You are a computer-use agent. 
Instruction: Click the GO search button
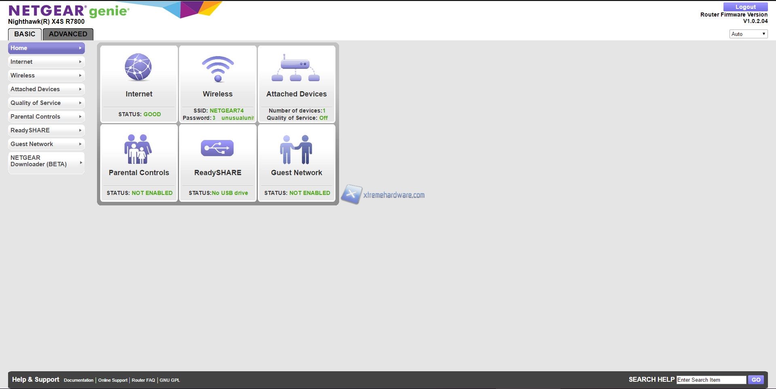click(x=756, y=380)
